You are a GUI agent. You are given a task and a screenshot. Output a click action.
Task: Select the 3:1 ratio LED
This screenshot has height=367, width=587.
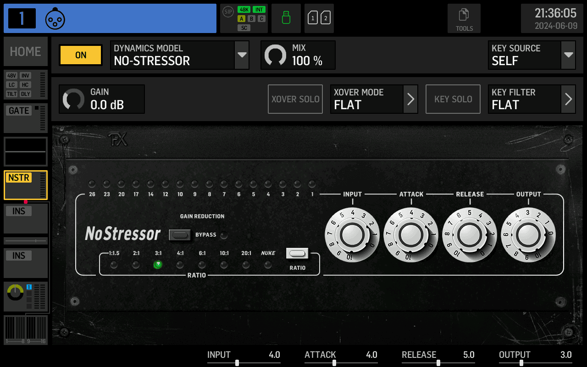click(158, 264)
